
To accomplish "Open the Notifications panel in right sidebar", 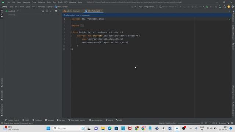I will [x=233, y=16].
